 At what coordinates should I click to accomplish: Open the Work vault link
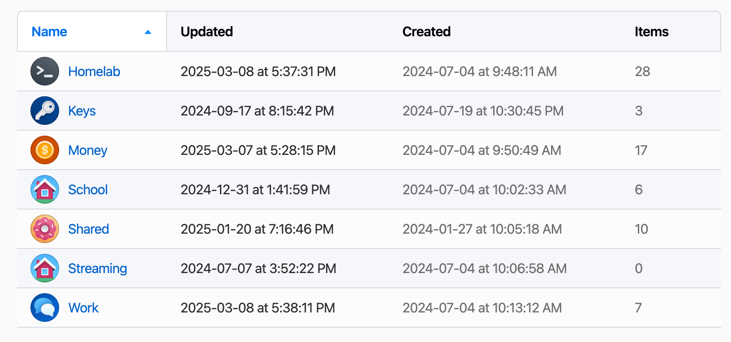(x=83, y=308)
